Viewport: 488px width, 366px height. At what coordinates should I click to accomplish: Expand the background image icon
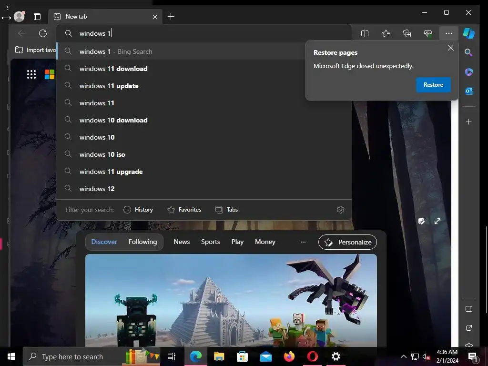[437, 221]
